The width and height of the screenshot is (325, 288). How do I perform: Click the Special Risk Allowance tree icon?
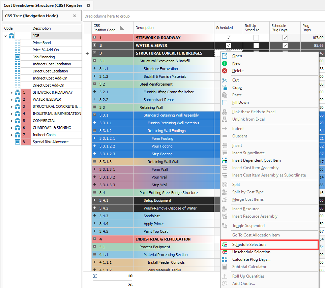pyautogui.click(x=18, y=142)
